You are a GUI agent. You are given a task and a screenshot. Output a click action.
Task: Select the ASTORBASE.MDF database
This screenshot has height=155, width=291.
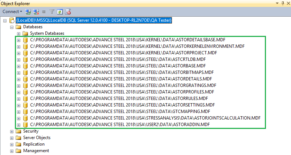118,66
